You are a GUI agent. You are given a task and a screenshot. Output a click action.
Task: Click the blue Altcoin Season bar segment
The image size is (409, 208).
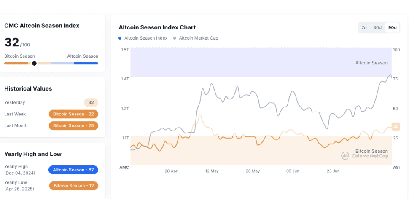point(86,64)
